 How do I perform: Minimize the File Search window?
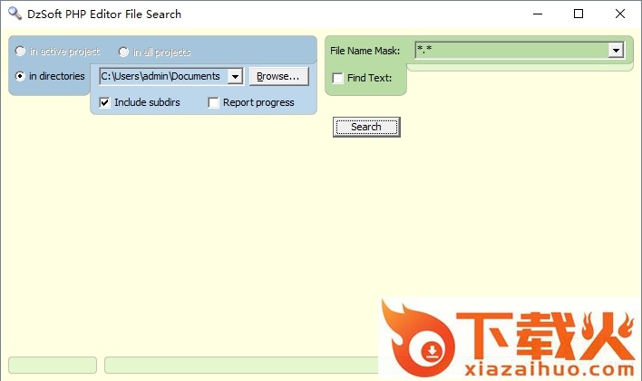tap(538, 14)
